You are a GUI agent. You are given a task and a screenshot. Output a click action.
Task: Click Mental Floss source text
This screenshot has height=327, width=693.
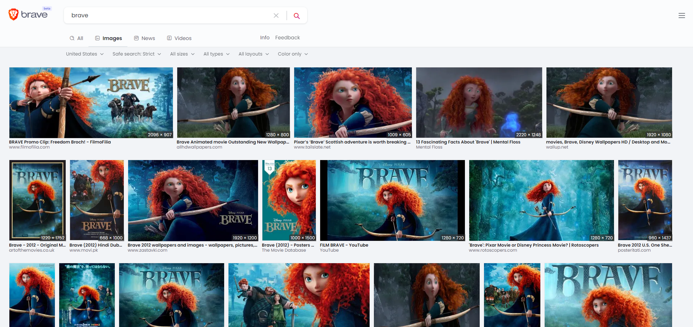point(429,147)
